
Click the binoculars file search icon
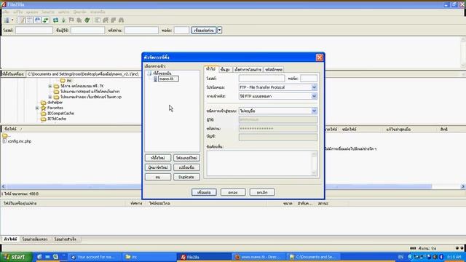(122, 20)
